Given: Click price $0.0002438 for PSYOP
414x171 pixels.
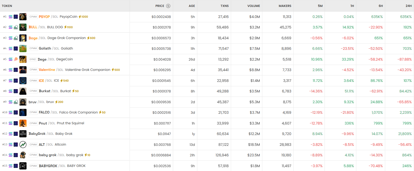Looking at the screenshot, I should (x=161, y=17).
